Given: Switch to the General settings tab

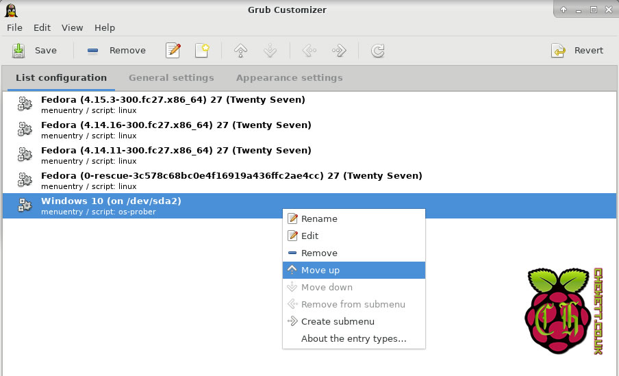Looking at the screenshot, I should pos(171,78).
